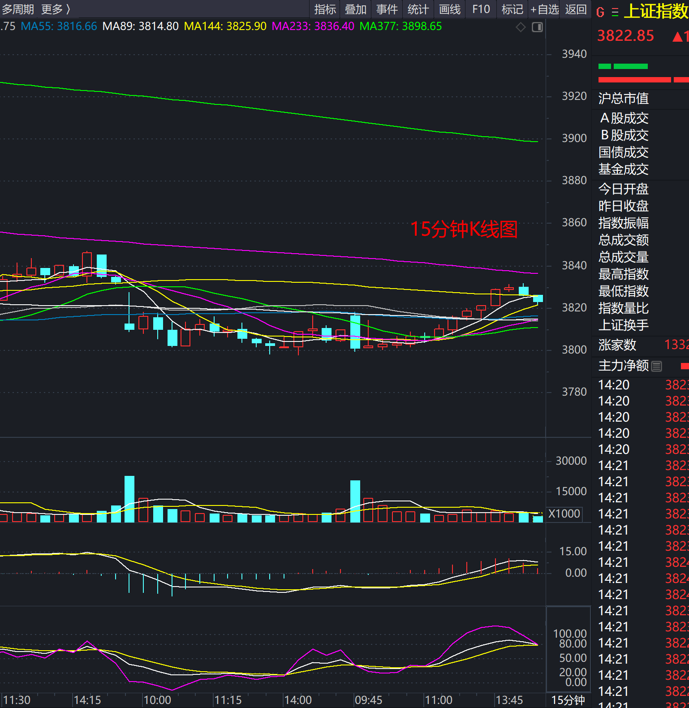The height and width of the screenshot is (708, 689).
Task: Select the MA55 moving average label
Action: click(x=59, y=26)
